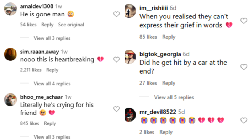Expand View all 5 replies
This screenshot has width=249, height=140.
coord(174,97)
